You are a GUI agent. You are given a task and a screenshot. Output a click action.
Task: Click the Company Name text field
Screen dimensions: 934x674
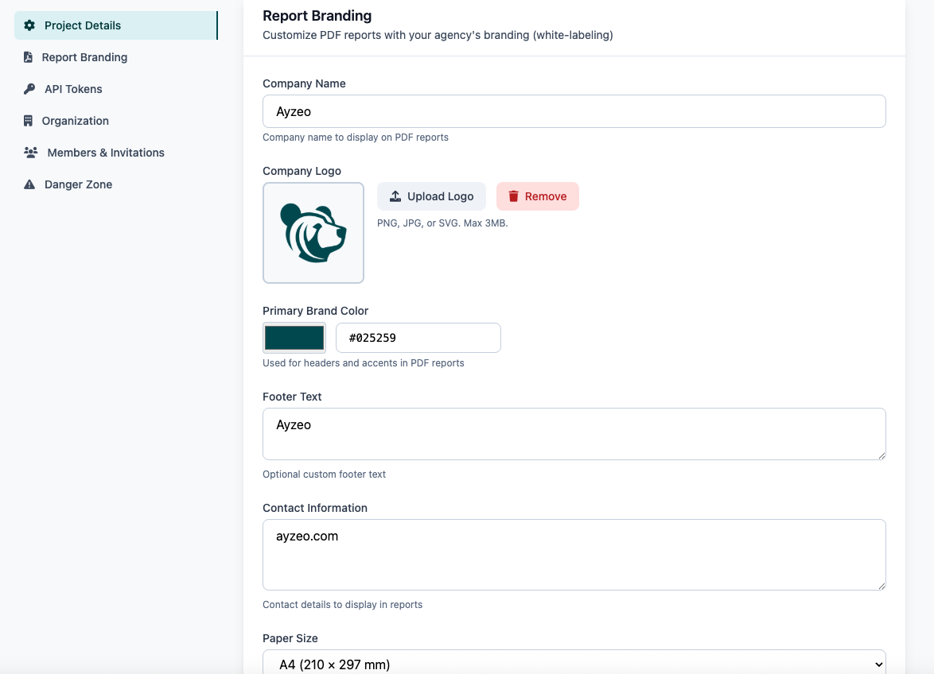pos(574,111)
